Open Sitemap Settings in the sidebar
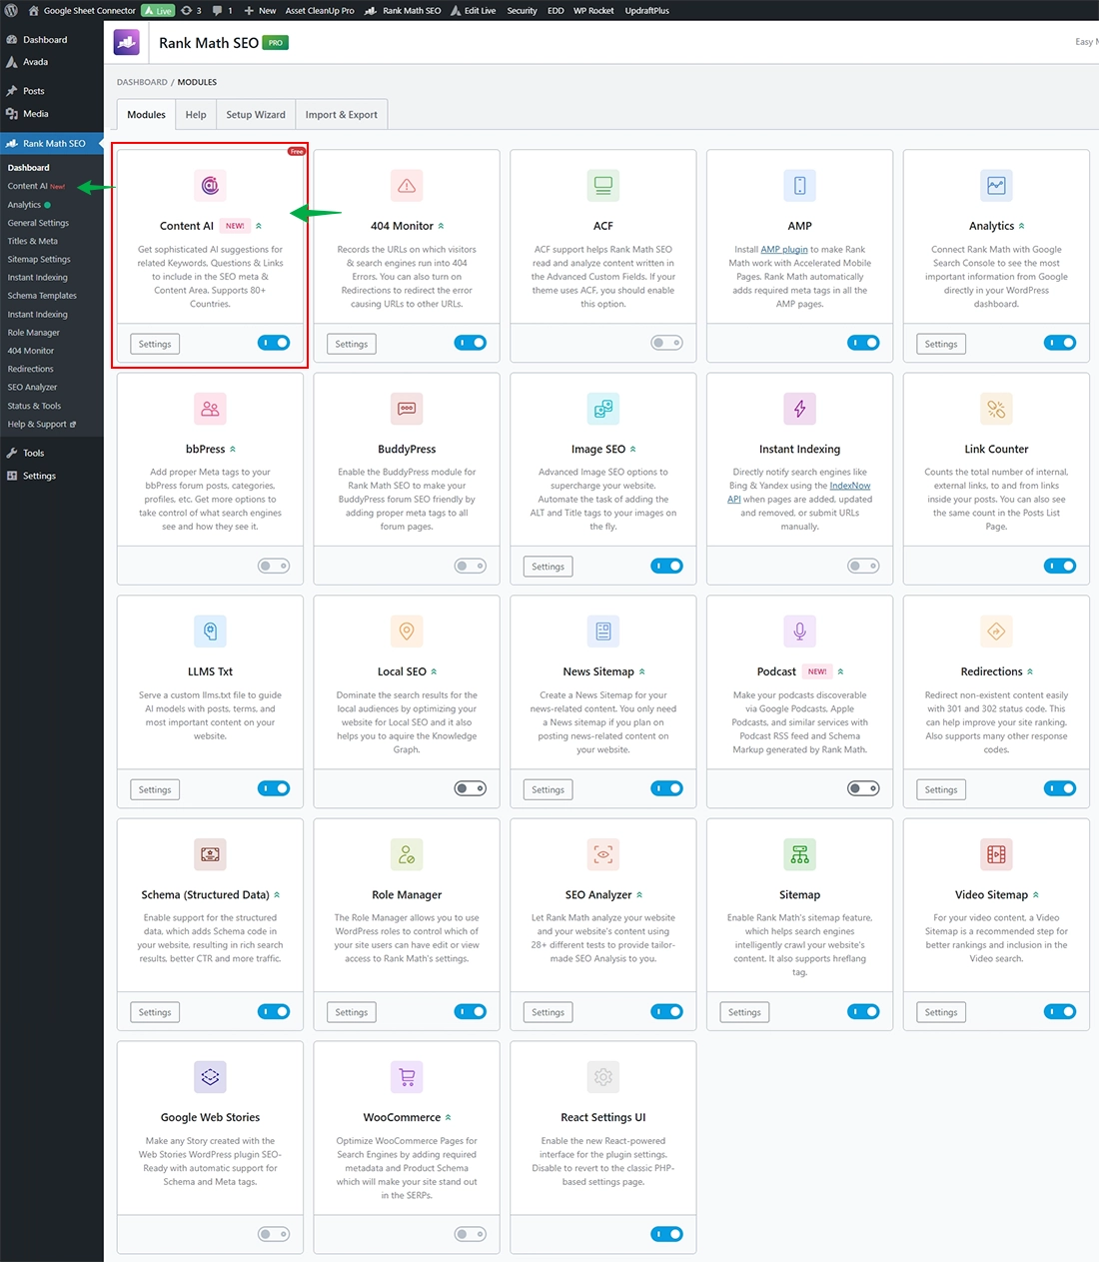1099x1262 pixels. click(39, 260)
